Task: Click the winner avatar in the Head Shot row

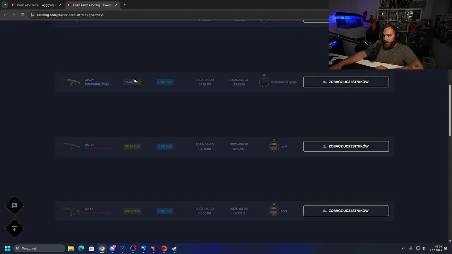Action: [264, 82]
